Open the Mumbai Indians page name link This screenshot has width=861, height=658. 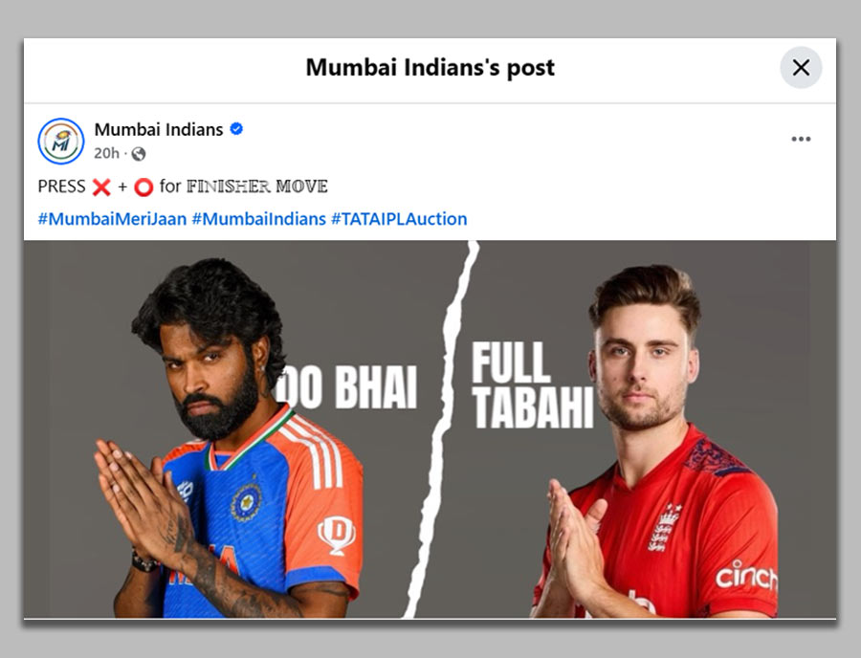click(x=159, y=129)
